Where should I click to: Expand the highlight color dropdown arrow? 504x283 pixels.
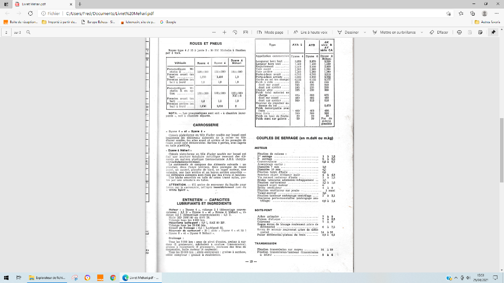click(422, 32)
